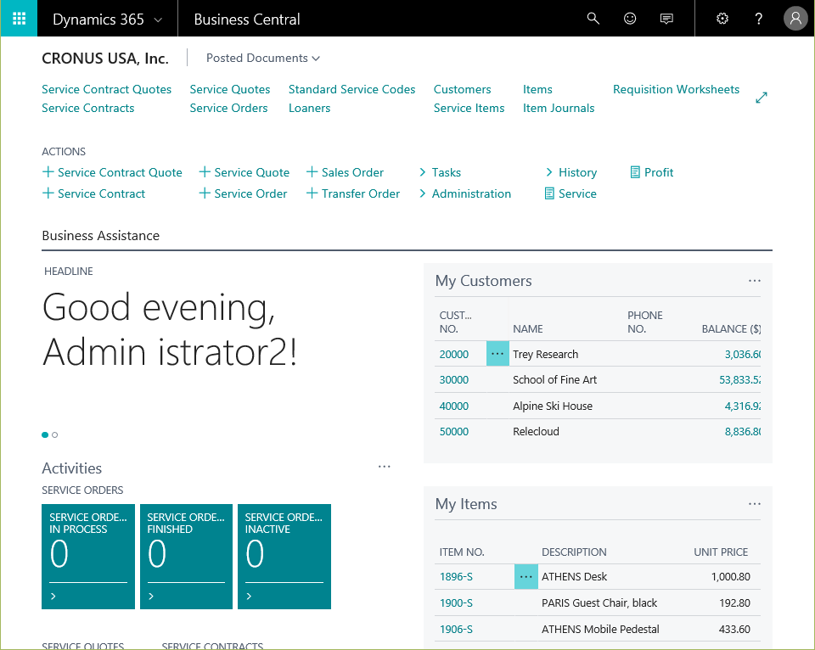Open customer number 40000

tap(453, 406)
